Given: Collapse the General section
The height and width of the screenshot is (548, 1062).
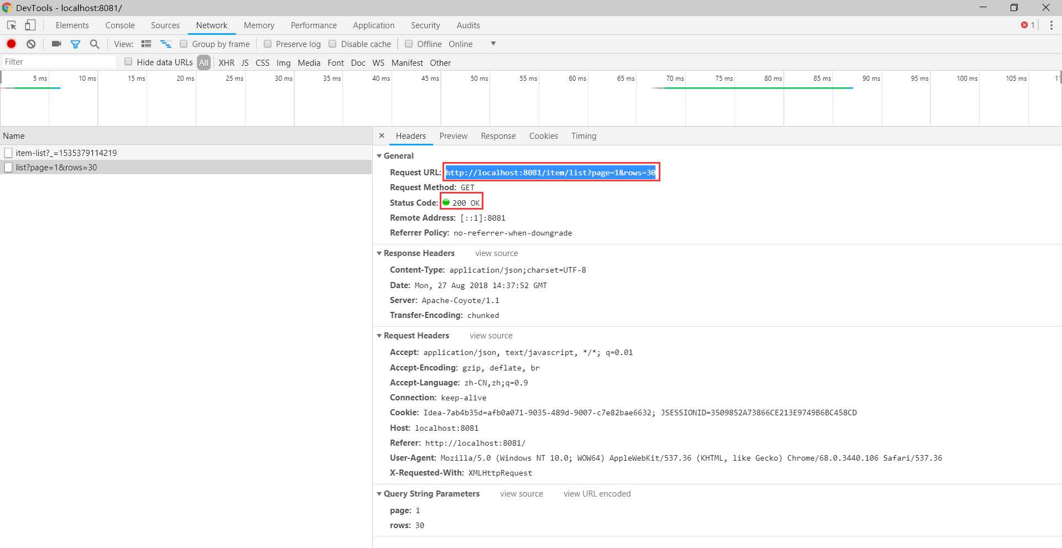Looking at the screenshot, I should 379,156.
